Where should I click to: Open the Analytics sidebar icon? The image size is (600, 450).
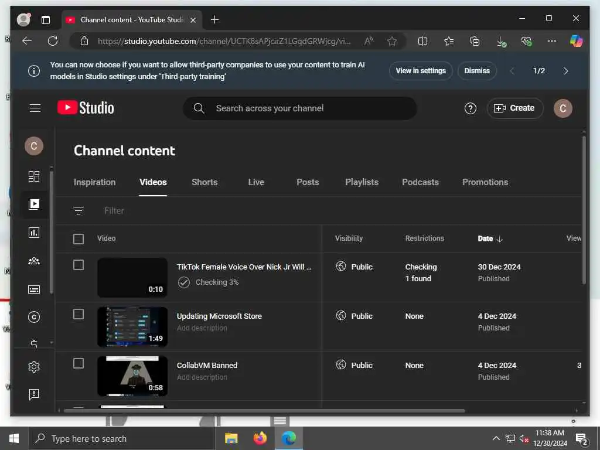(x=33, y=233)
